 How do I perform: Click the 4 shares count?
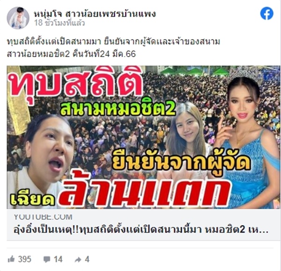tap(87, 259)
